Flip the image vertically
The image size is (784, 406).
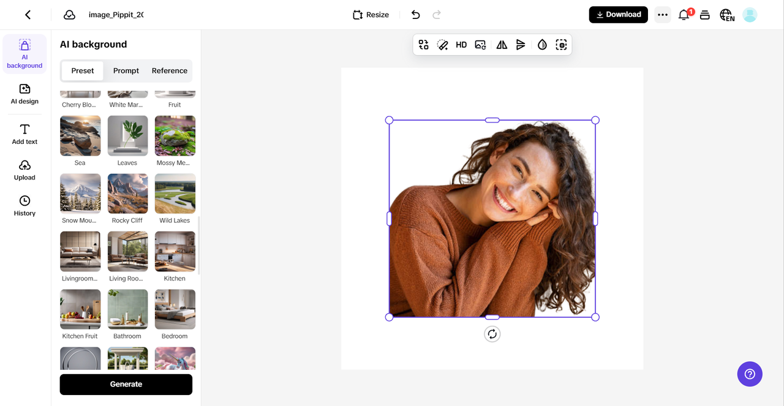pos(521,45)
